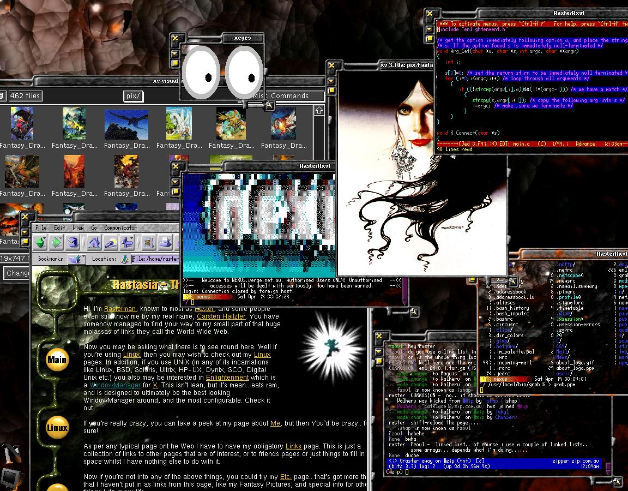Image resolution: width=628 pixels, height=491 pixels.
Task: Click down-arrow button on IRC terminal window
Action: tap(378, 351)
